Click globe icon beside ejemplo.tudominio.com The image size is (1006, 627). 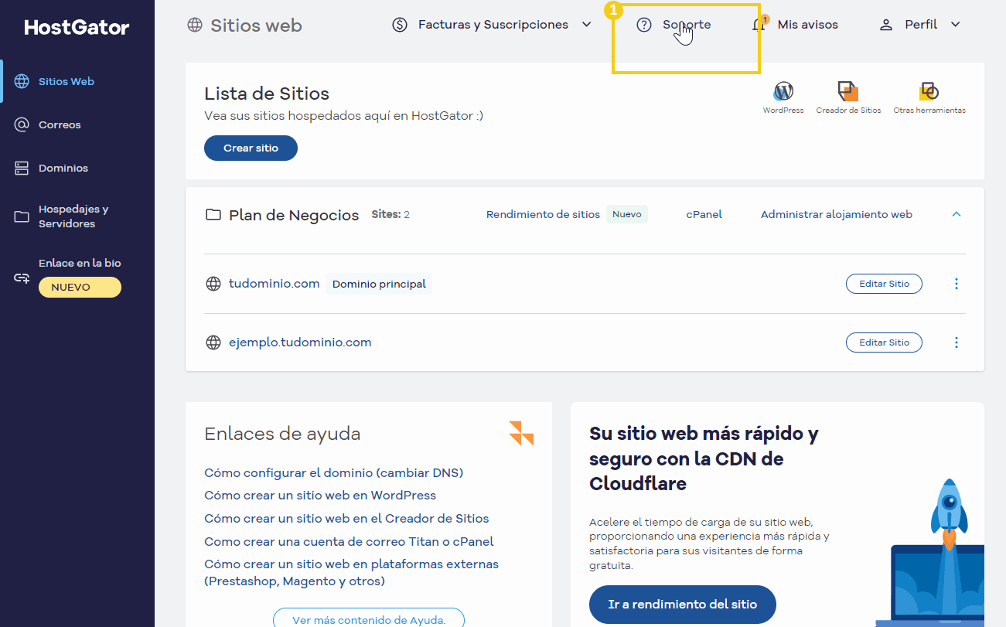coord(213,342)
